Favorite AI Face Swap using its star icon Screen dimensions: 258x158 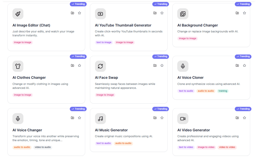pos(162,65)
